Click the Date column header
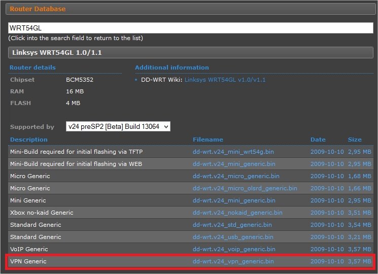The height and width of the screenshot is (274, 378). [318, 140]
